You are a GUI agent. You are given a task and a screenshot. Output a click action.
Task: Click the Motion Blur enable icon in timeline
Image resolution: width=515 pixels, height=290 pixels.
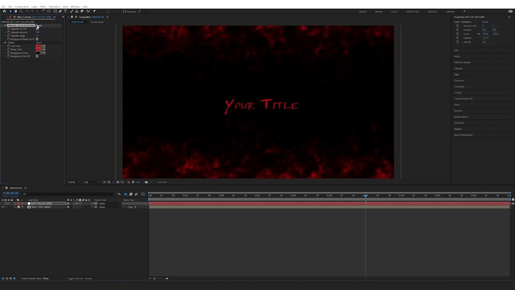pos(136,194)
